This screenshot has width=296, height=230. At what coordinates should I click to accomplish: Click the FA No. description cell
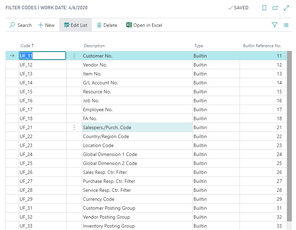[137, 118]
